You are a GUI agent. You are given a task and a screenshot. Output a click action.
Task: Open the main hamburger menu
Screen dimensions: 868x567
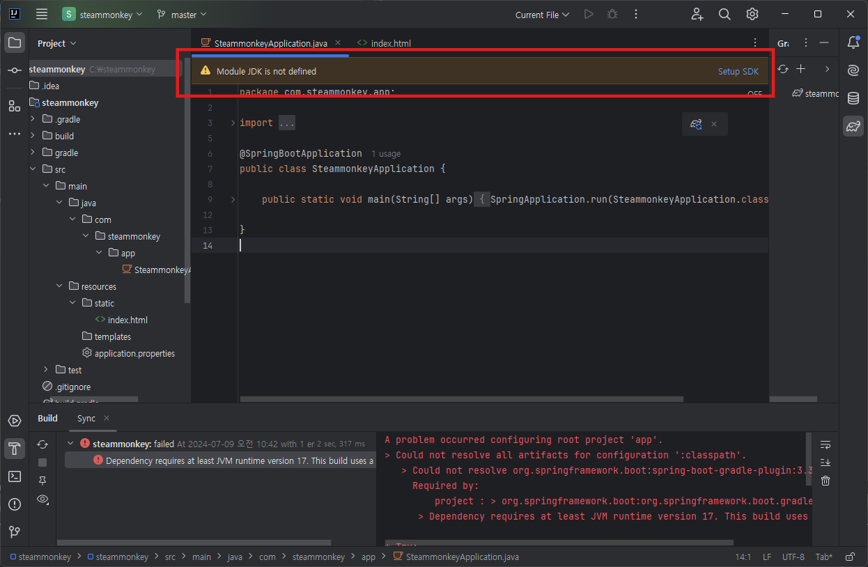click(x=42, y=14)
